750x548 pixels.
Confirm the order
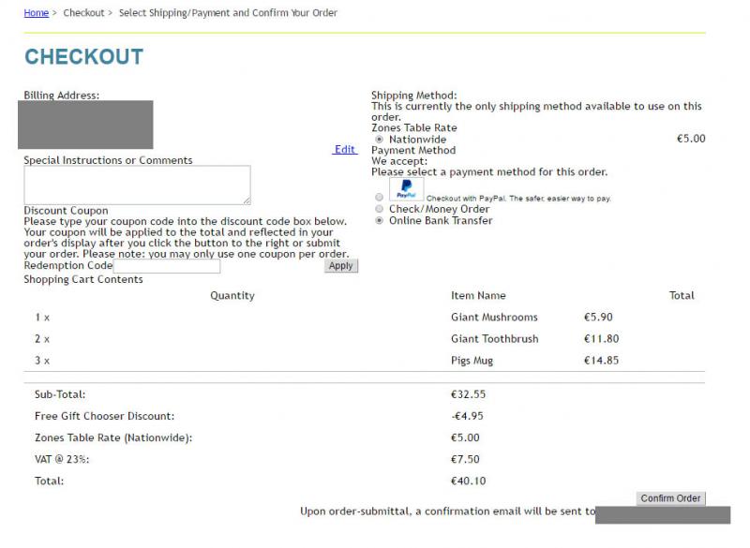(x=670, y=498)
